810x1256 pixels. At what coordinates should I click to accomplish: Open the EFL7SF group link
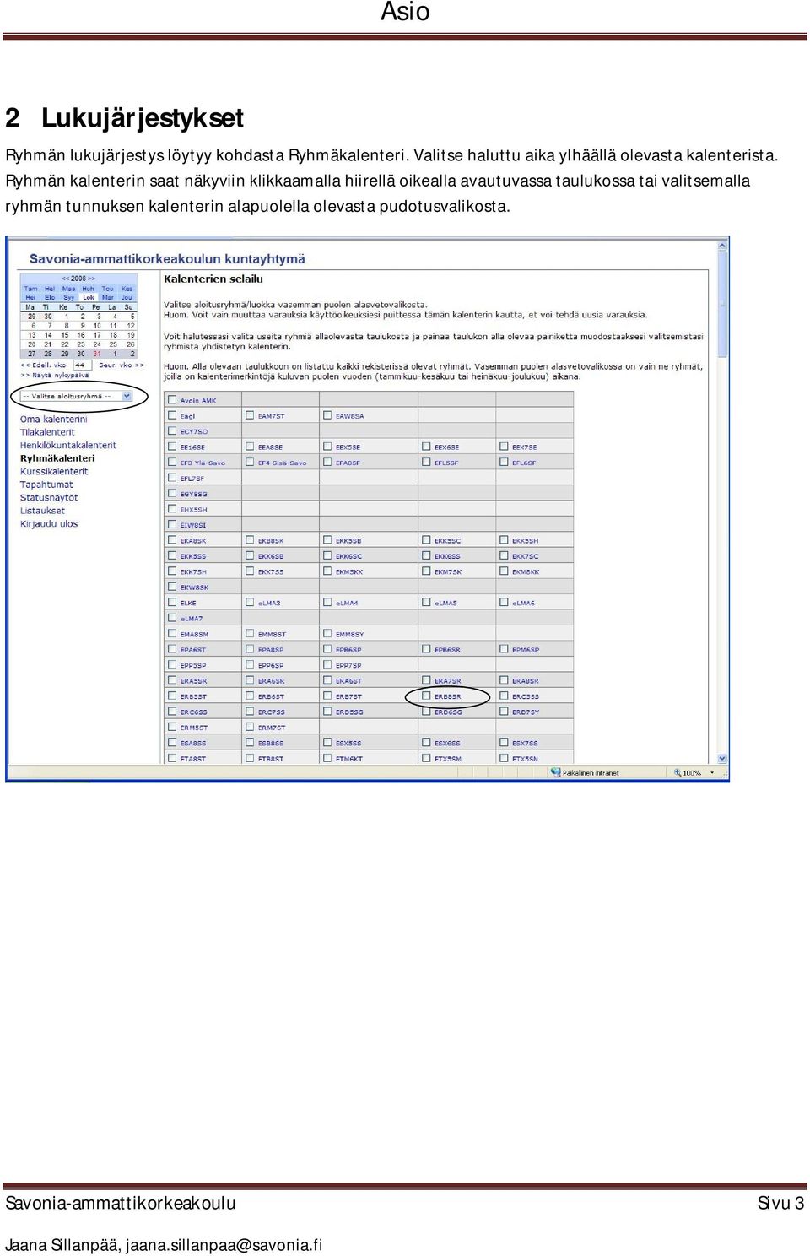click(x=192, y=479)
